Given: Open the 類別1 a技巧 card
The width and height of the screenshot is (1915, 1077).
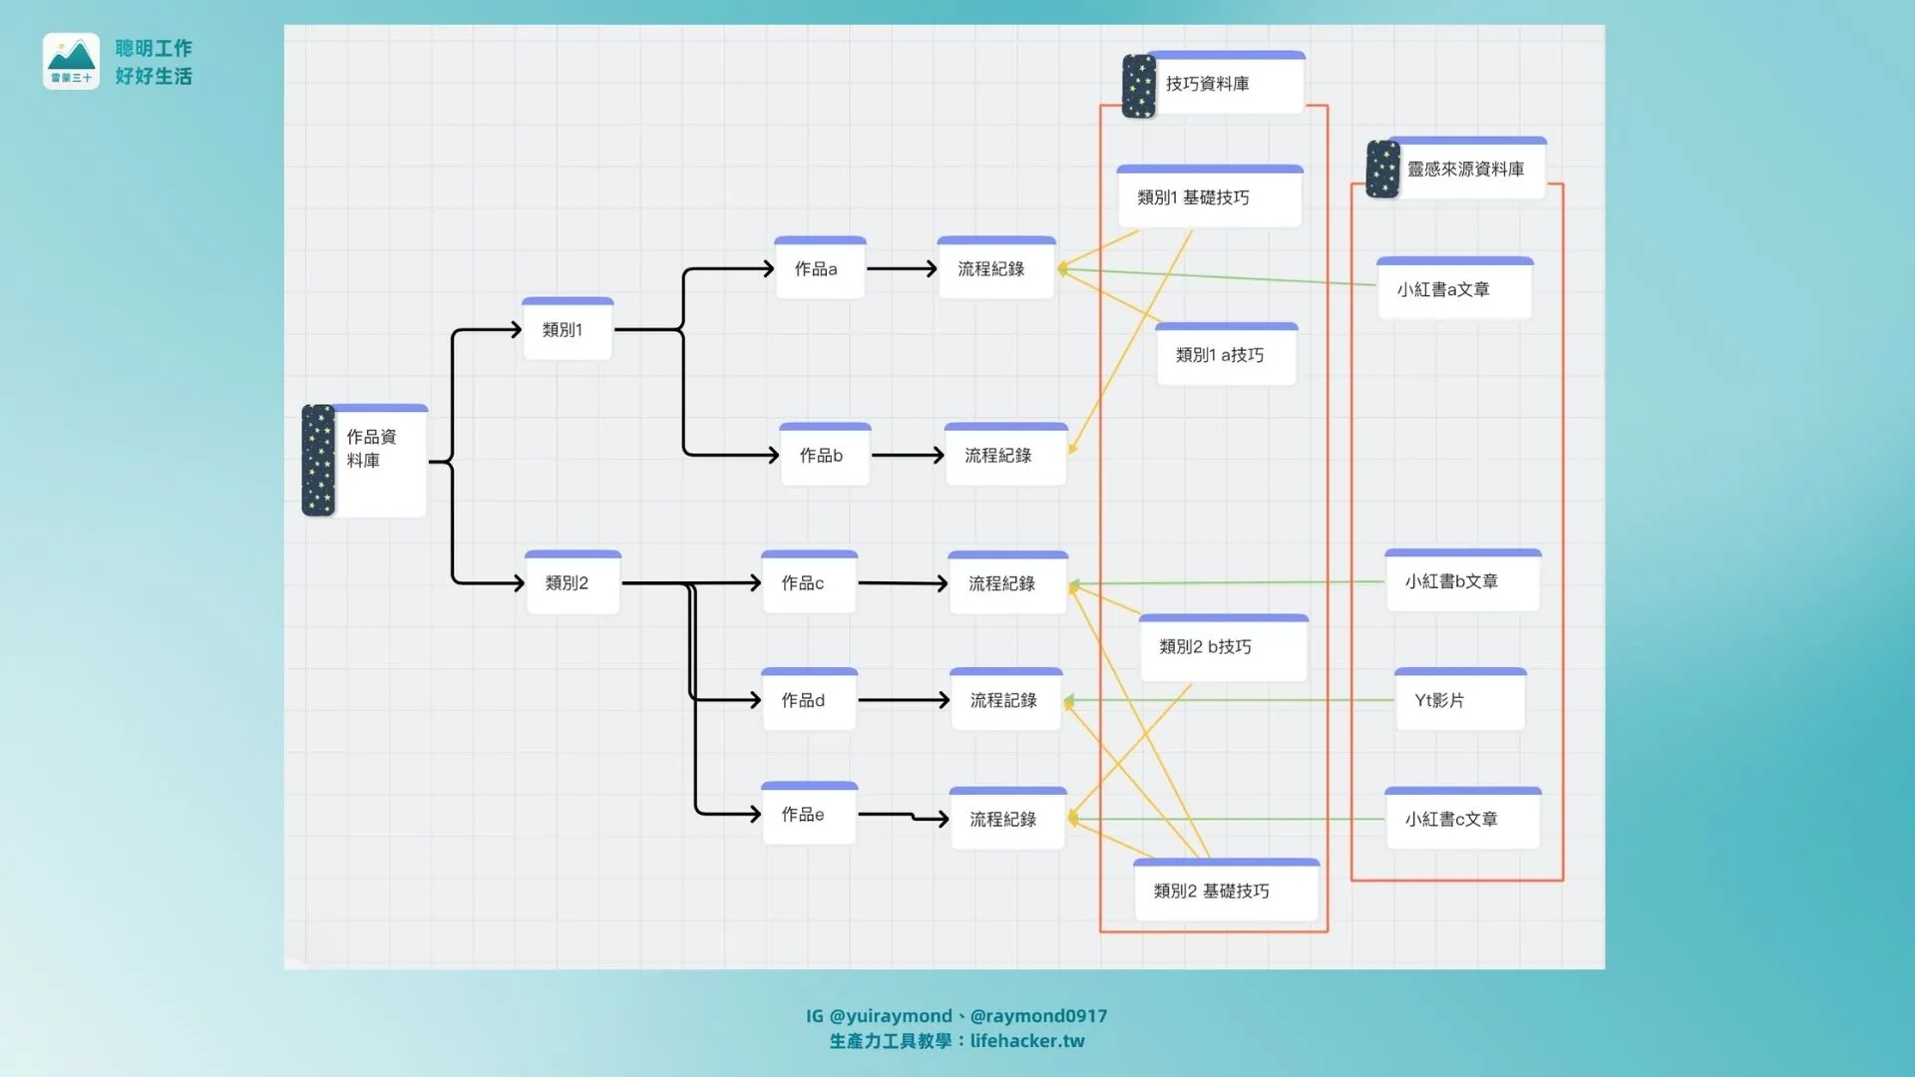Looking at the screenshot, I should [x=1226, y=356].
